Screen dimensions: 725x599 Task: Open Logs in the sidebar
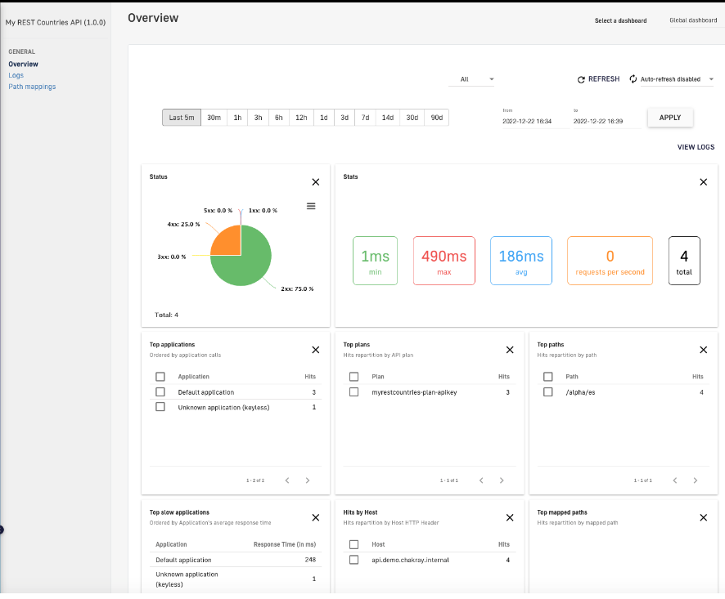pyautogui.click(x=16, y=75)
